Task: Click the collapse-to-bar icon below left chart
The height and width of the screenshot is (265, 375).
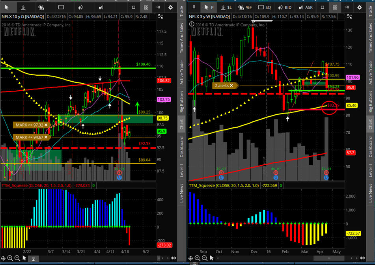Action: [33, 259]
